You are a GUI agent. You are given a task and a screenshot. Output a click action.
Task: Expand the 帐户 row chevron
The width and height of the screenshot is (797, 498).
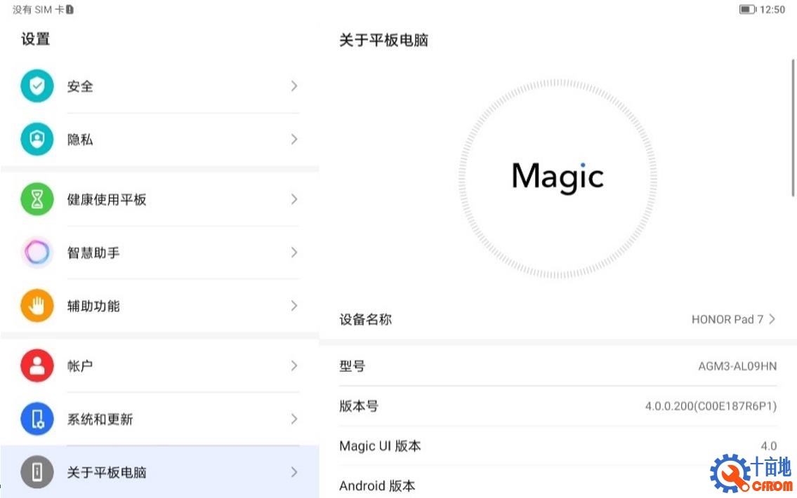(x=294, y=365)
